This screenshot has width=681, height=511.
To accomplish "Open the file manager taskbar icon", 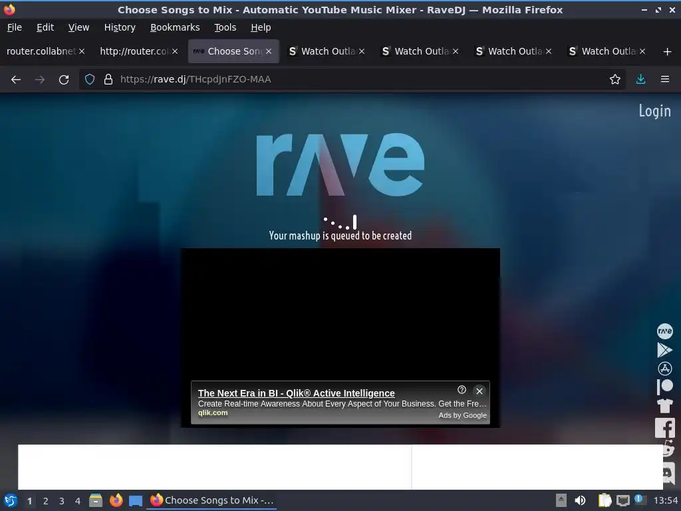I will tap(96, 500).
